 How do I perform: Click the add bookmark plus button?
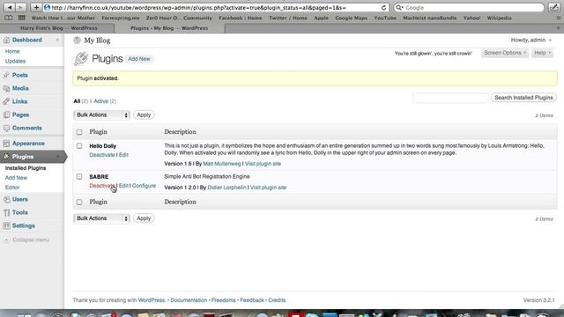[36, 7]
